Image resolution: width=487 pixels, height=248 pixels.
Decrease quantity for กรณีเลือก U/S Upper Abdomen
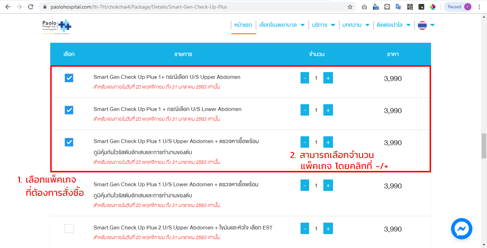click(x=305, y=78)
